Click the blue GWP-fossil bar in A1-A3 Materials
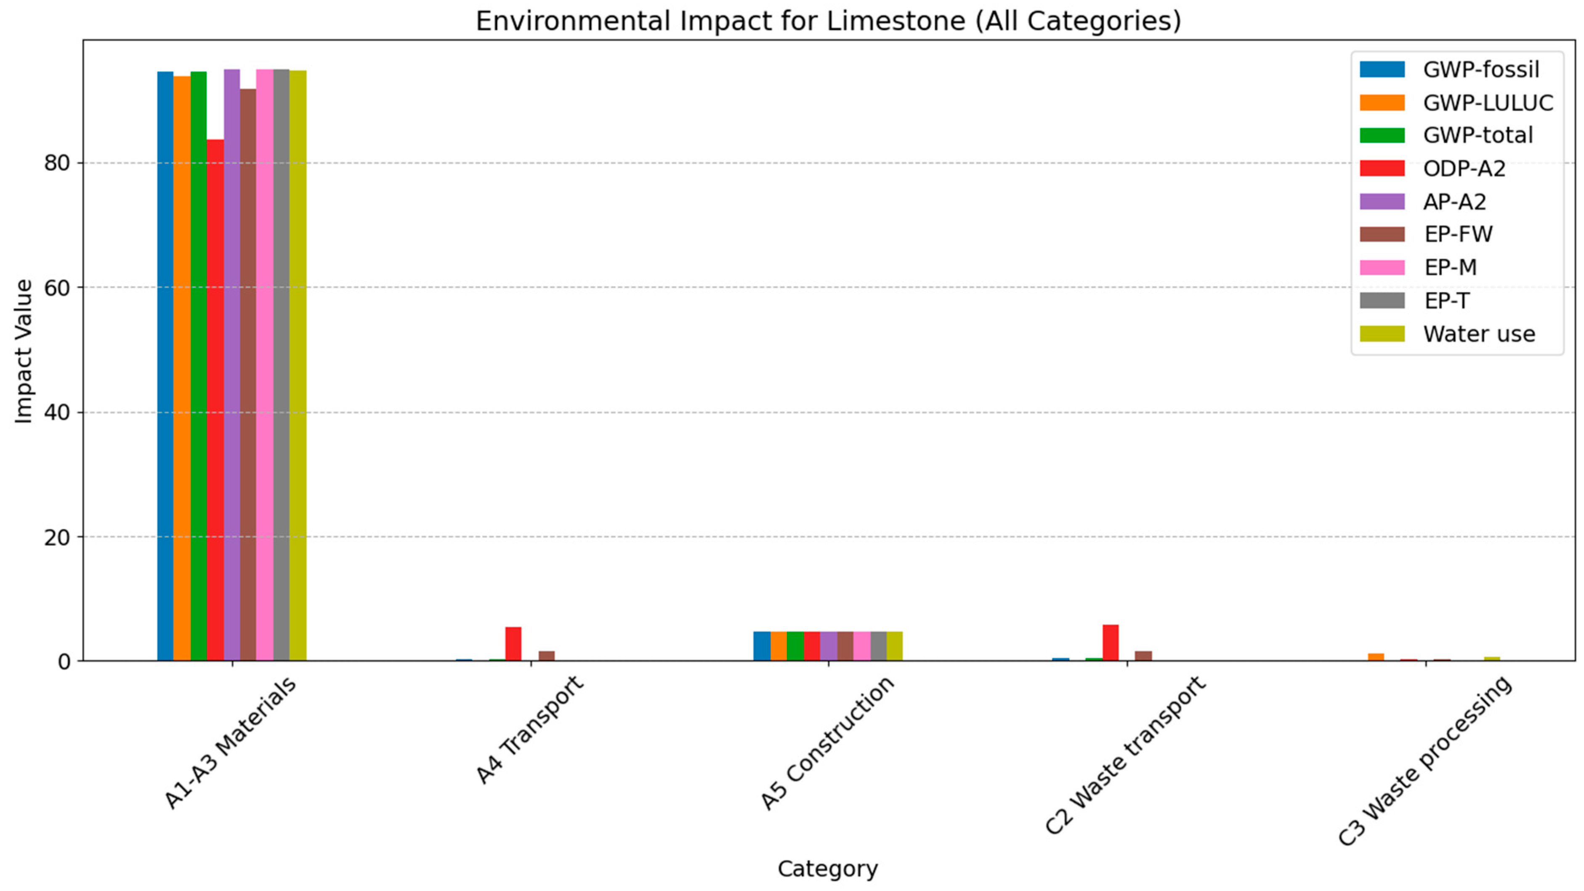The width and height of the screenshot is (1584, 891). click(165, 369)
